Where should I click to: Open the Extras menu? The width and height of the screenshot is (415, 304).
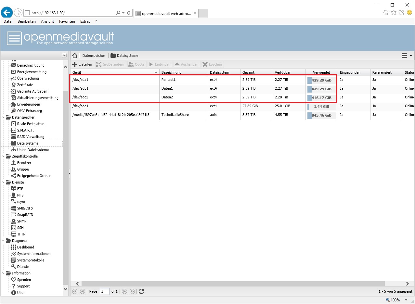tap(85, 21)
